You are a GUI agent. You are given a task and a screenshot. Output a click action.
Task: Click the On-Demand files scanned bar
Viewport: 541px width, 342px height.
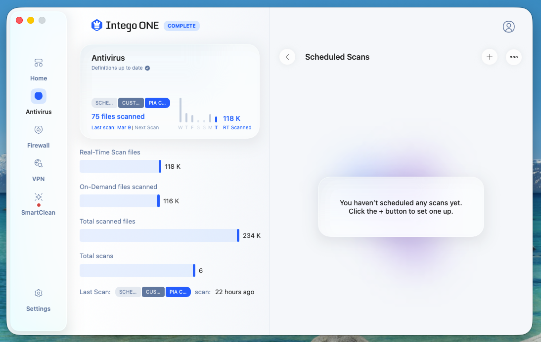[x=120, y=201]
